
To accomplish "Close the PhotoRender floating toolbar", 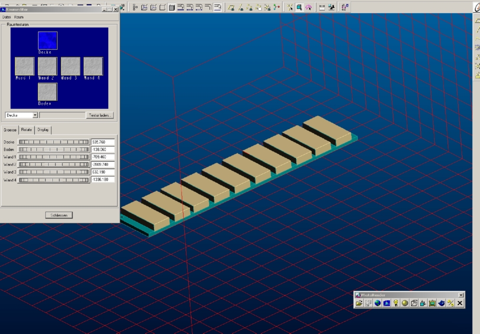I will 461,295.
